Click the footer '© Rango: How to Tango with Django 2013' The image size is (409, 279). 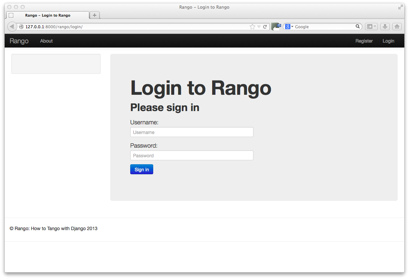coord(54,228)
